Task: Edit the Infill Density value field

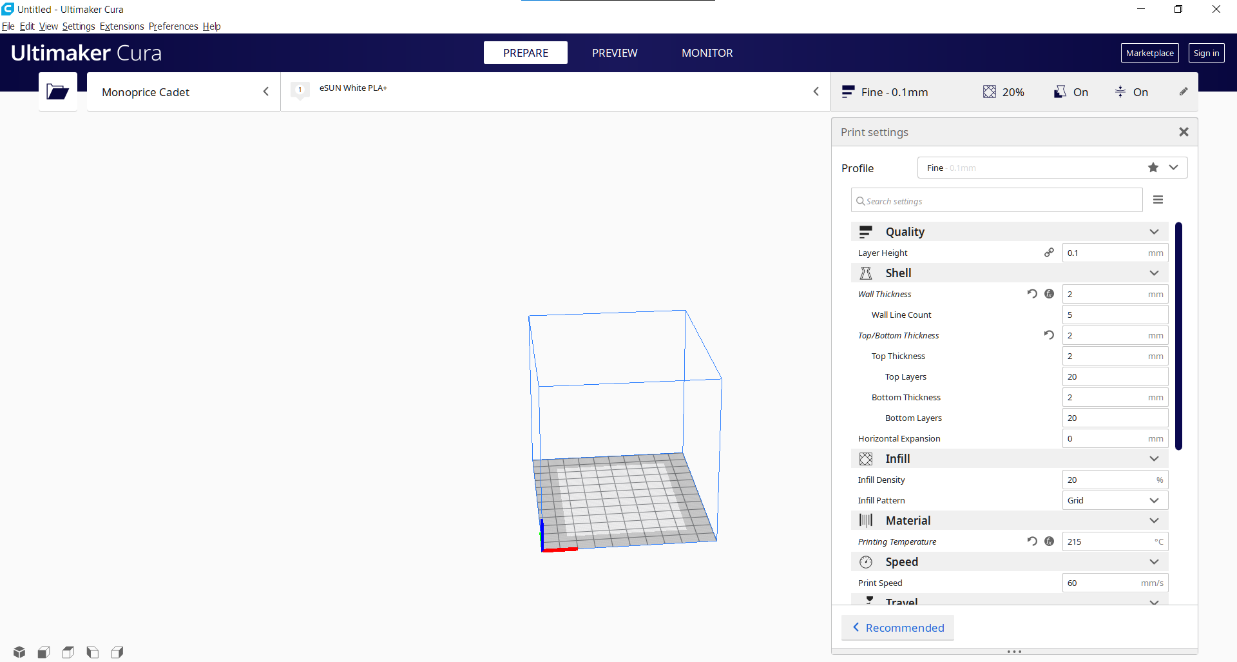Action: tap(1115, 480)
